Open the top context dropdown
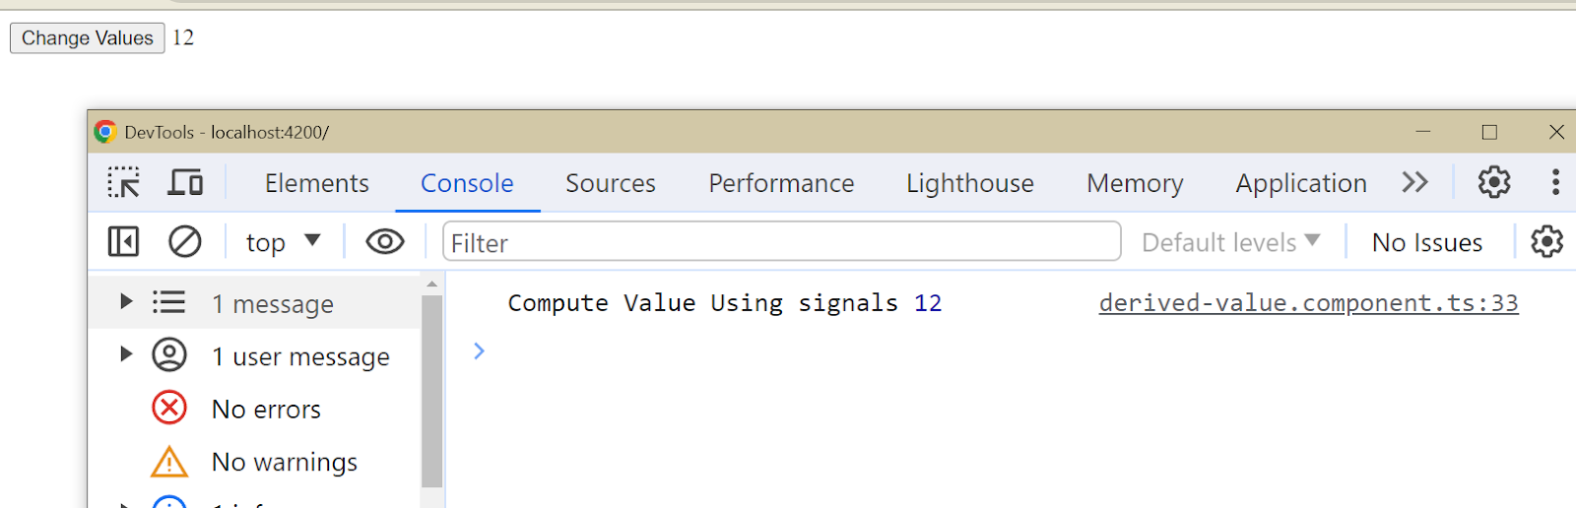Screen dimensions: 1576x508 (284, 242)
